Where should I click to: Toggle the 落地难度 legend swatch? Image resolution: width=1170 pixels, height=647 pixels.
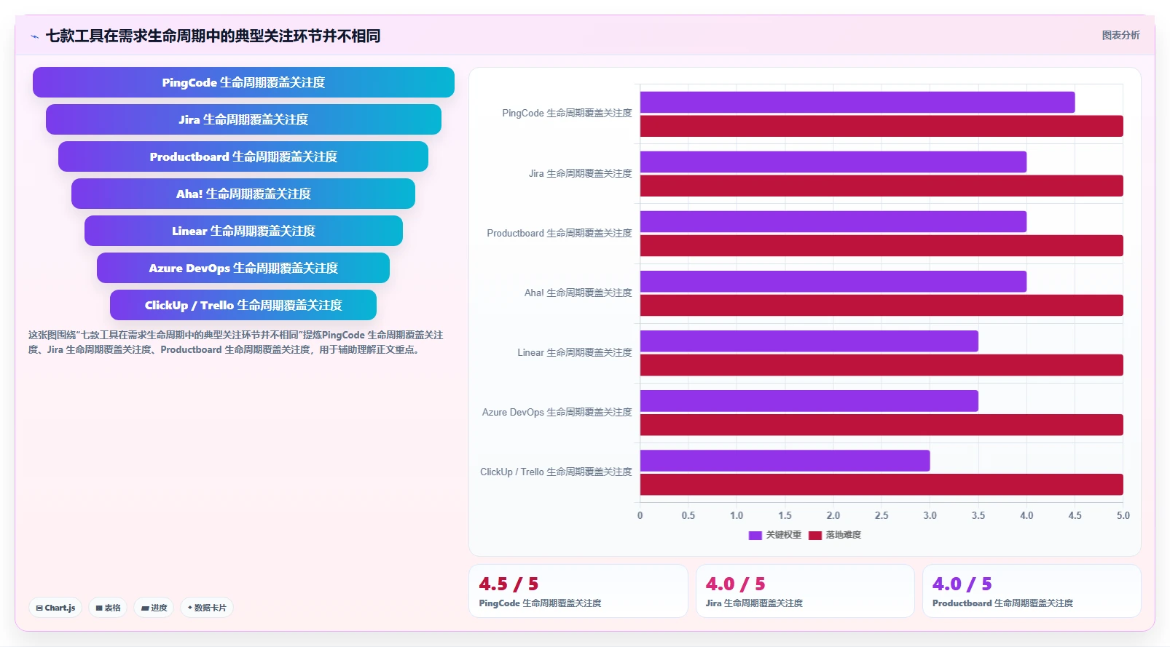[x=815, y=535]
